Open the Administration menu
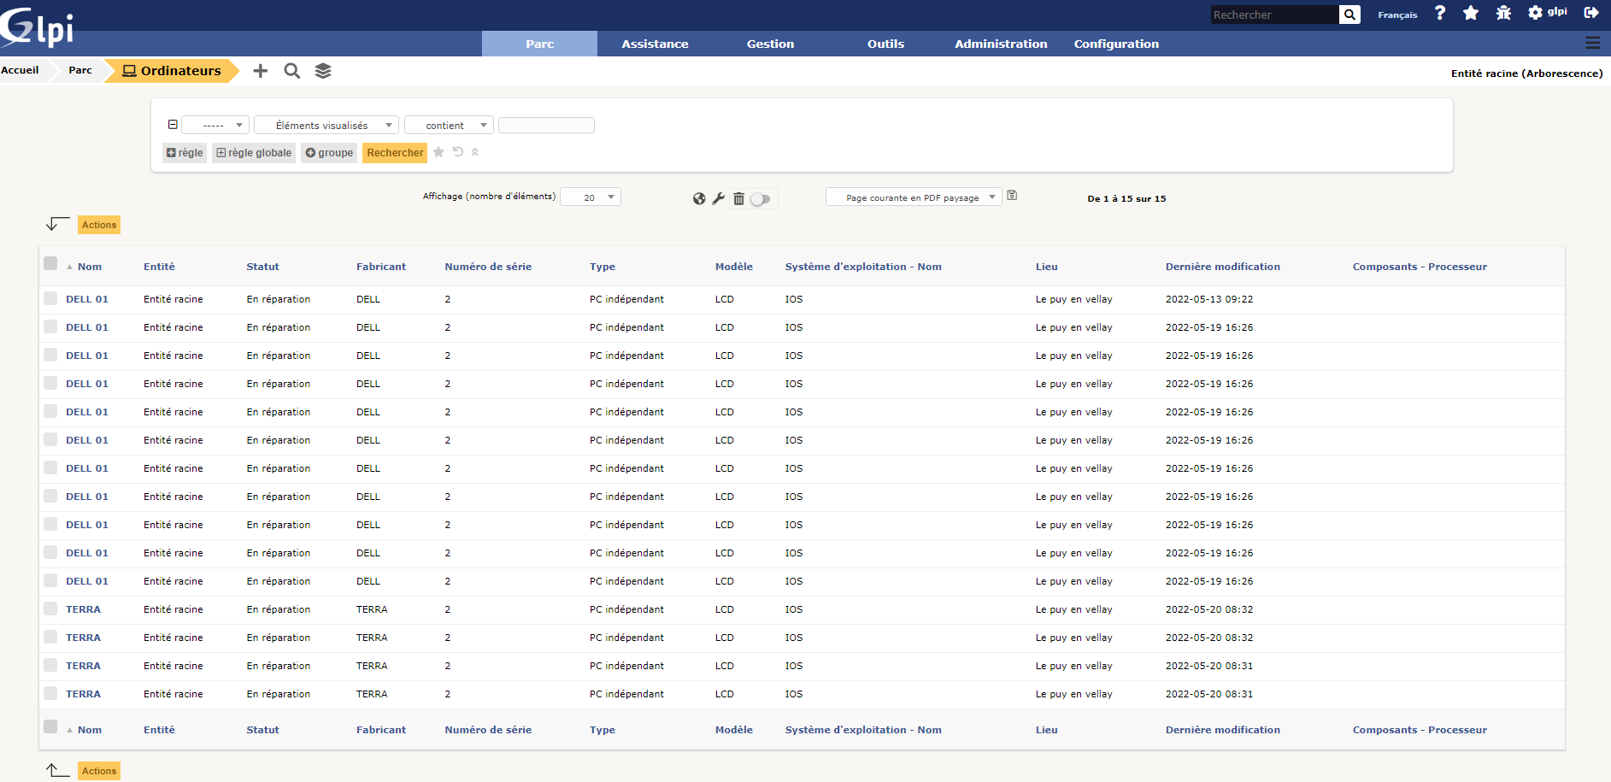 1001,44
